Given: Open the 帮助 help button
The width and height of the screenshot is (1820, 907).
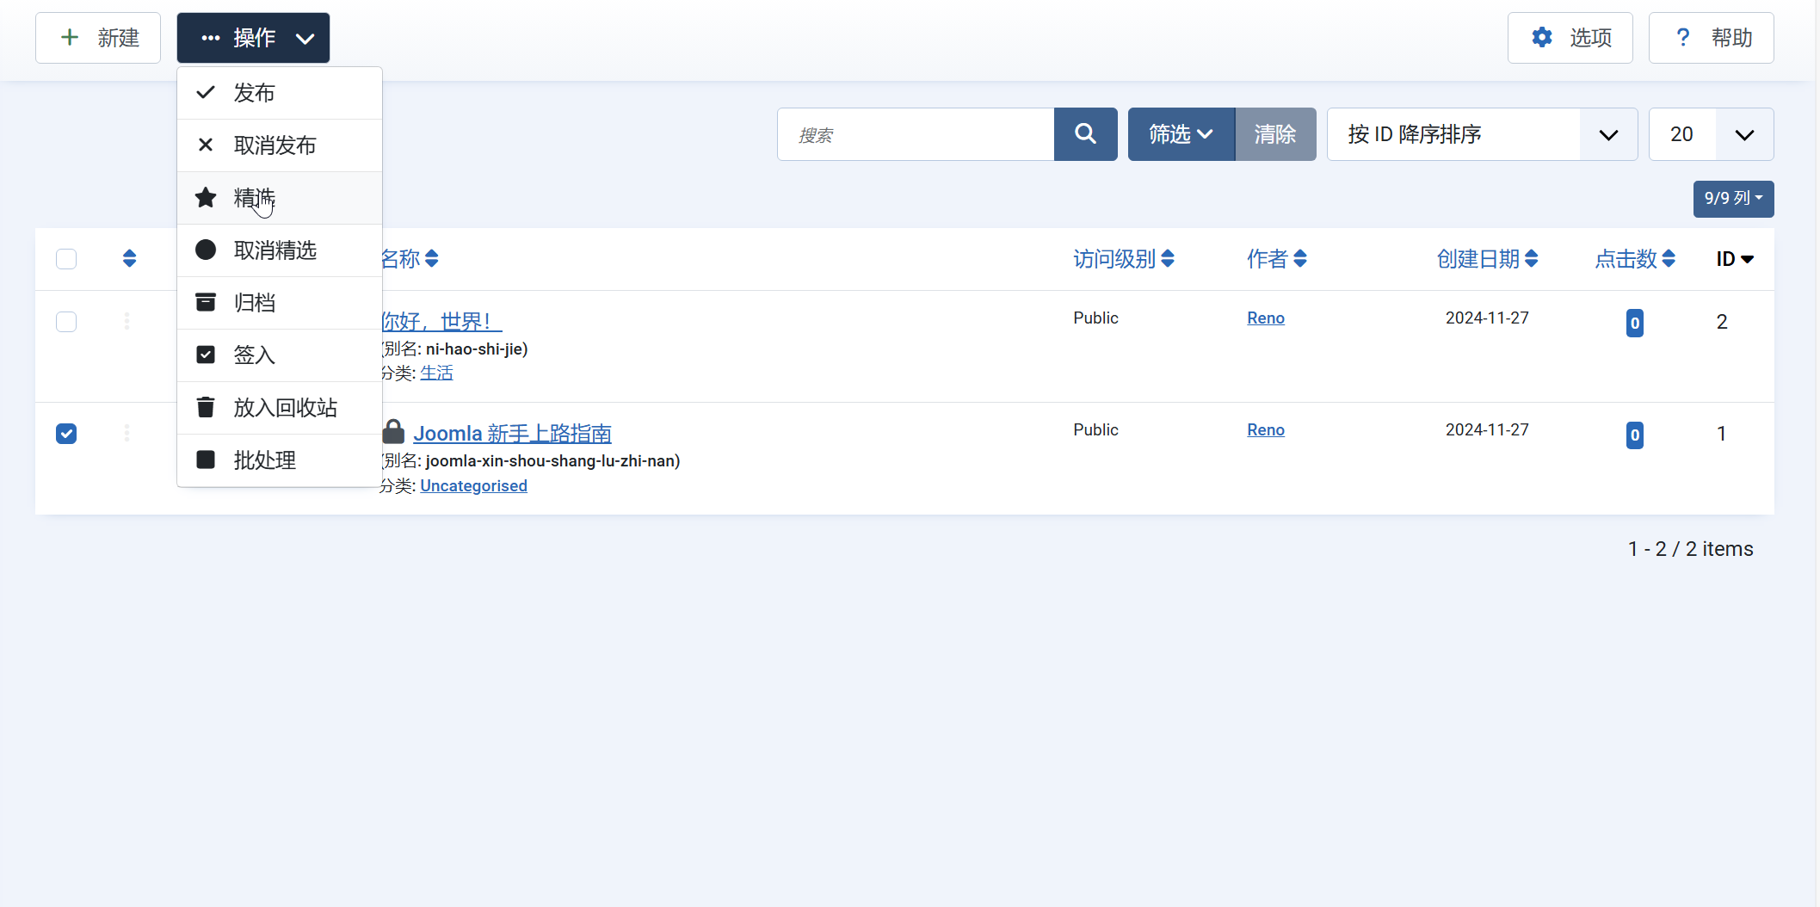Looking at the screenshot, I should 1711,38.
